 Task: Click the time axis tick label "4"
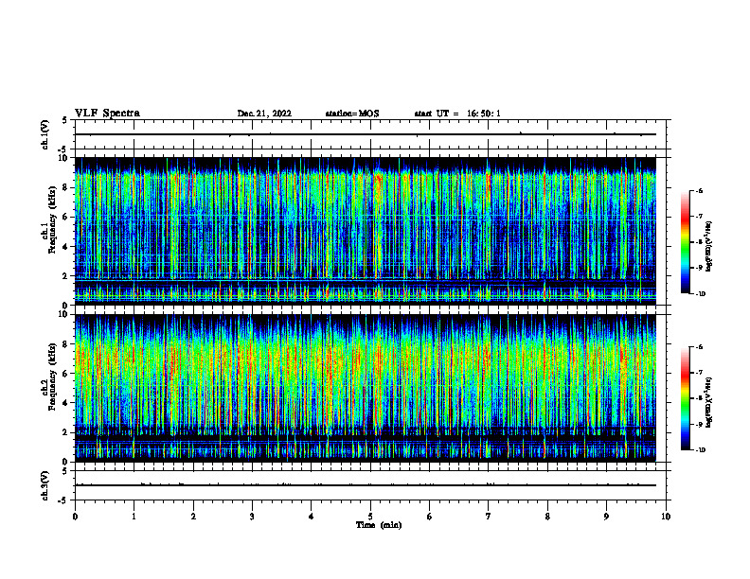312,517
